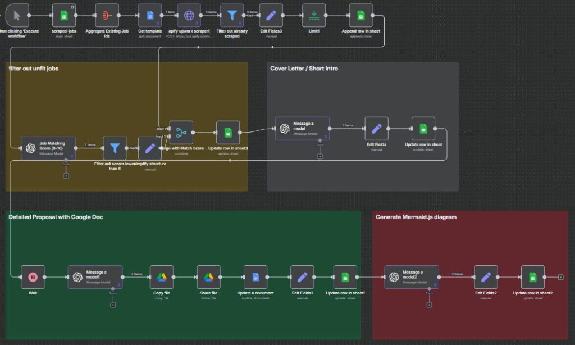Screen dimensions: 575x345
Task: Open the Update a document node
Action: (255, 277)
